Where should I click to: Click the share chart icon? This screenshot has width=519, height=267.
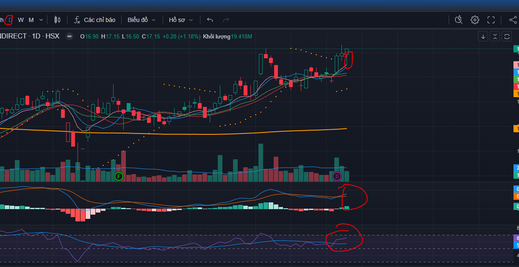(x=513, y=20)
